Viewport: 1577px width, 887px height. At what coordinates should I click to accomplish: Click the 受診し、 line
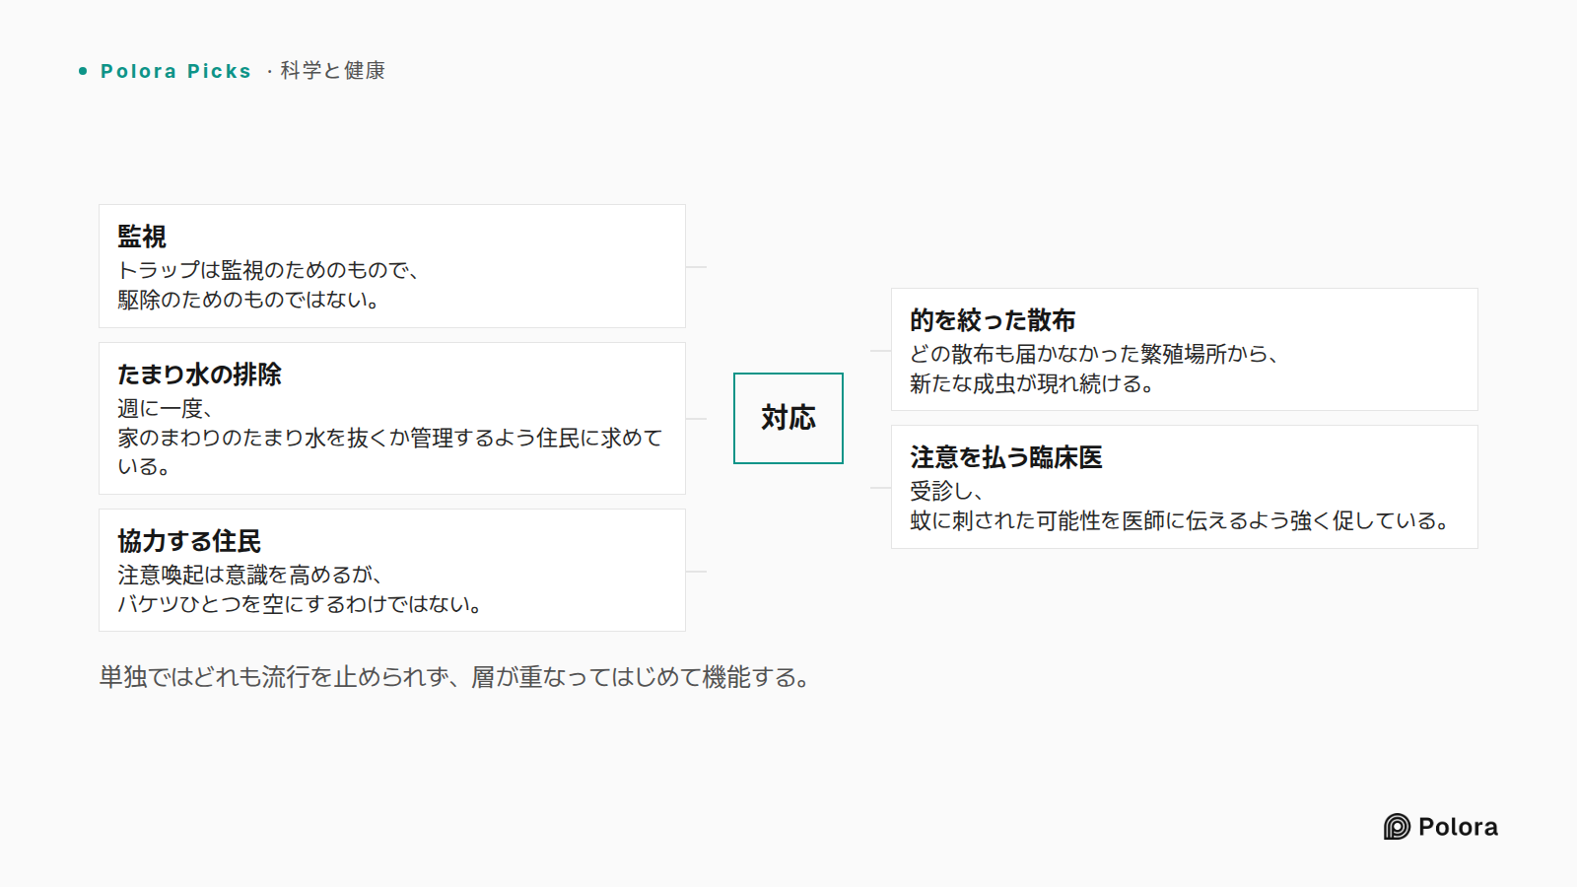point(947,491)
